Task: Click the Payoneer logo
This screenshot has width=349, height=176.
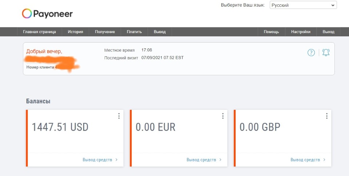Action: 47,14
